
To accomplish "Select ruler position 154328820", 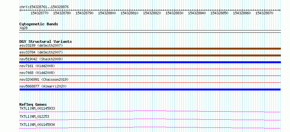I will [x=152, y=13].
